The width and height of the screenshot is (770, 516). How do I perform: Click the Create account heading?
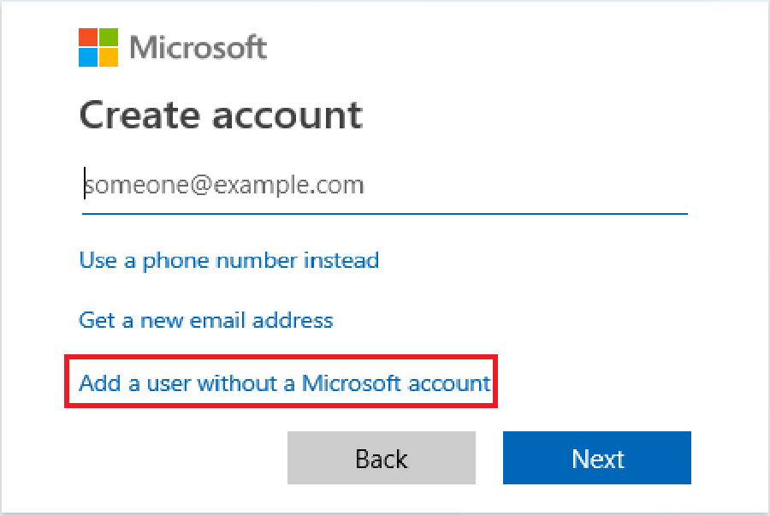pyautogui.click(x=221, y=115)
